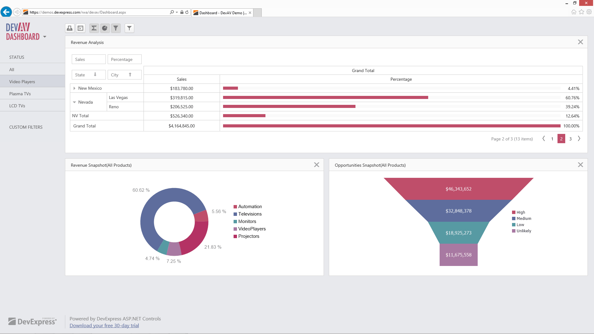Click the 60.76% percentage bar value
The height and width of the screenshot is (334, 594).
572,98
